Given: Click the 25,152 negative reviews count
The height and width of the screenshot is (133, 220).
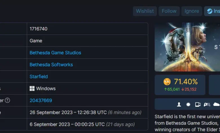Looking at the screenshot, I should (189, 89).
